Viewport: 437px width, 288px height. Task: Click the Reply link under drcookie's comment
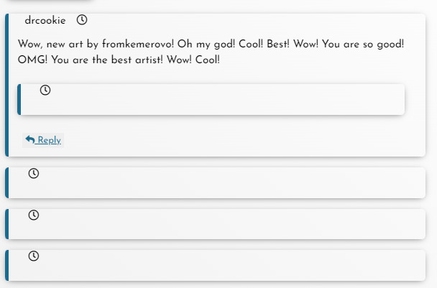(x=43, y=140)
